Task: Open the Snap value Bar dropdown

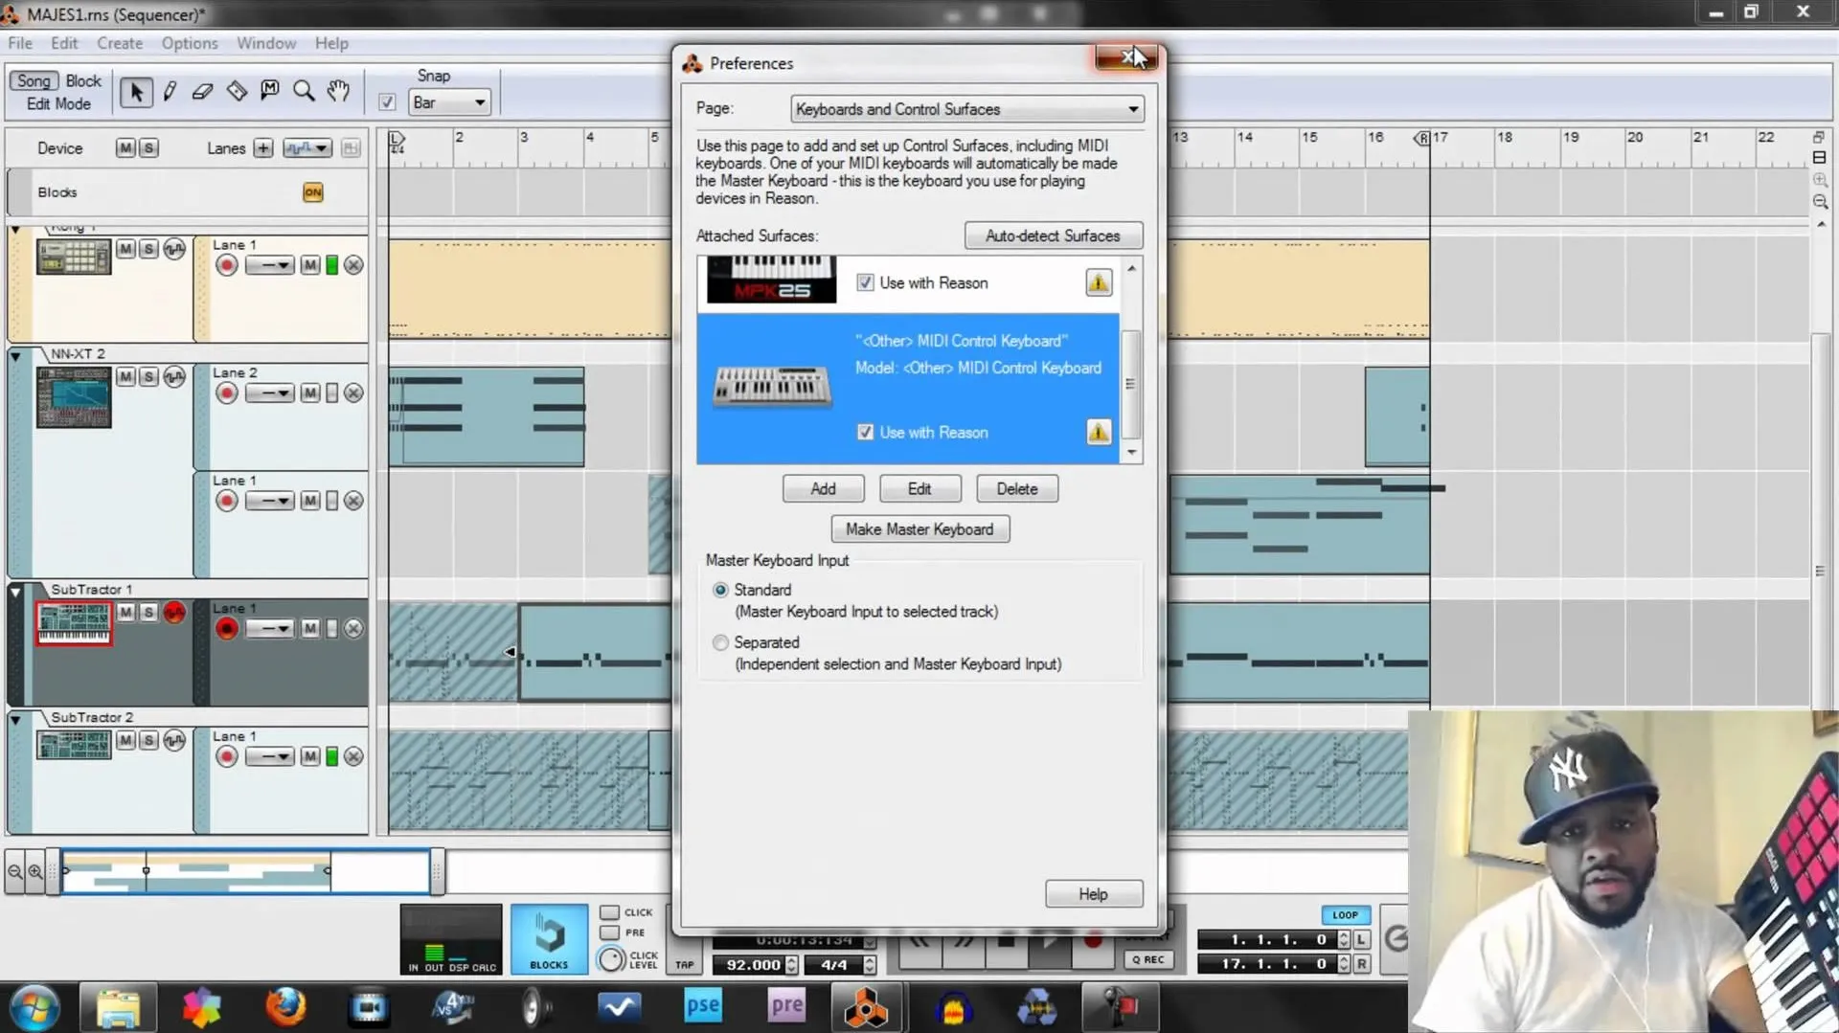Action: click(x=449, y=102)
